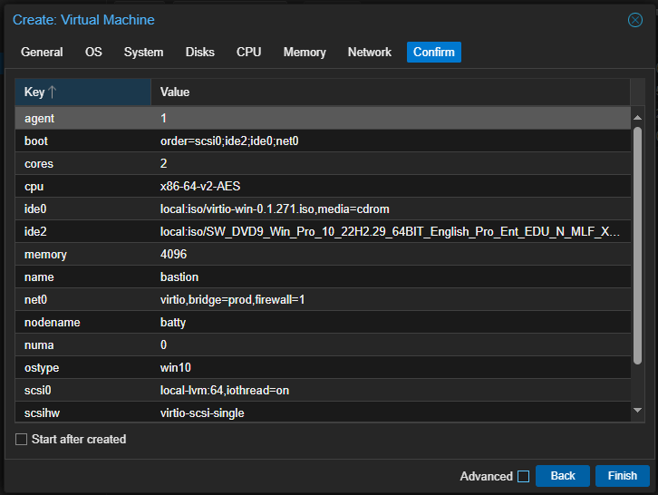Open the Memory tab
This screenshot has width=658, height=495.
pos(304,53)
